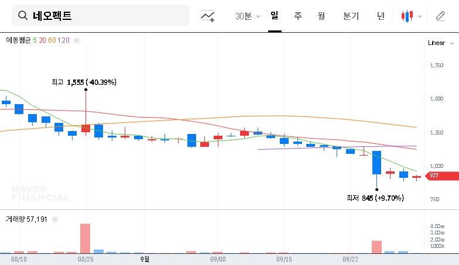Image resolution: width=459 pixels, height=265 pixels.
Task: Click the 9월 month axis label
Action: [145, 259]
